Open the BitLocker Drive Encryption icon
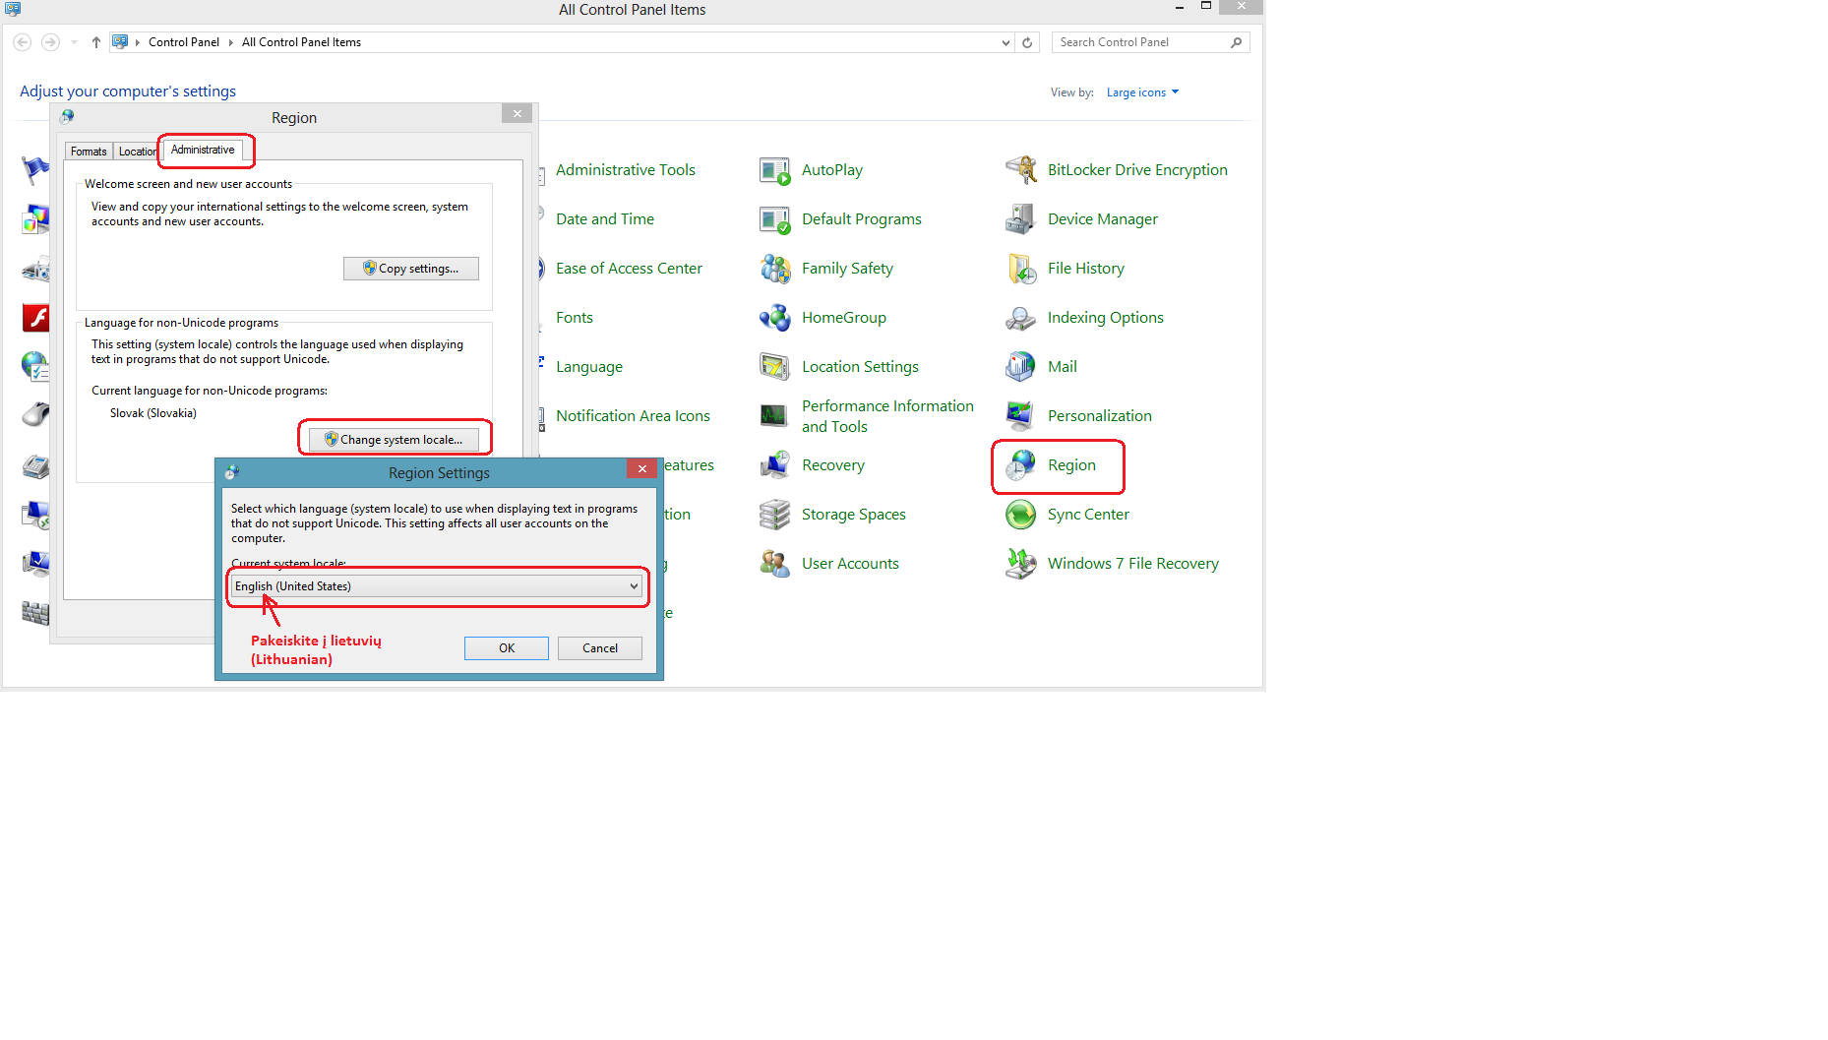The image size is (1828, 1040). pos(1021,170)
